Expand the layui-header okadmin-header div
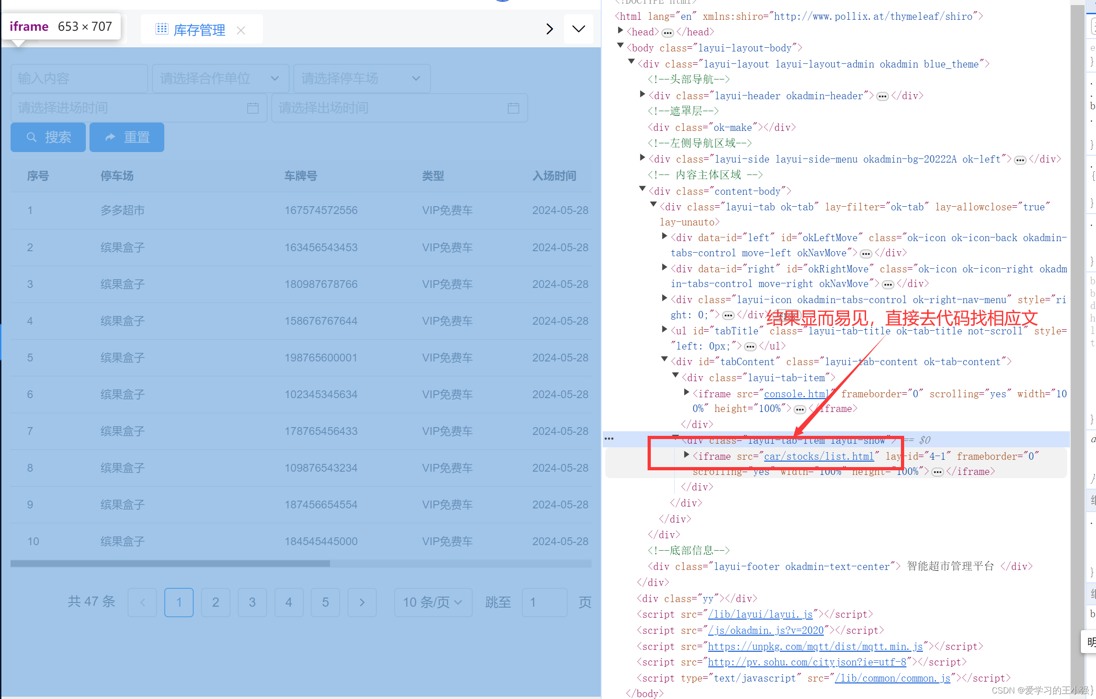Image resolution: width=1096 pixels, height=699 pixels. point(643,95)
